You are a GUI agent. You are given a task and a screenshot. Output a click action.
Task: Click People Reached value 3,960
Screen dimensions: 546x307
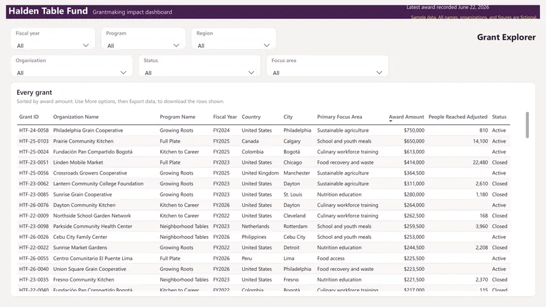[x=482, y=226]
